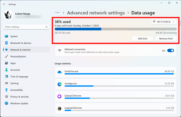Click the msedge.exe Edge icon
This screenshot has width=181, height=117.
59,84
